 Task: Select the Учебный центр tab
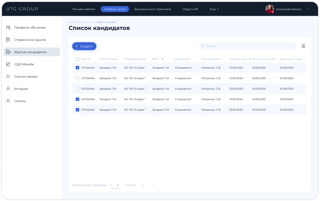115,9
